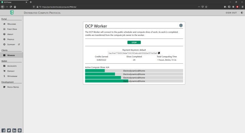Open the Deposit page
Image resolution: width=245 pixels, height=133 pixels.
click(x=12, y=71)
